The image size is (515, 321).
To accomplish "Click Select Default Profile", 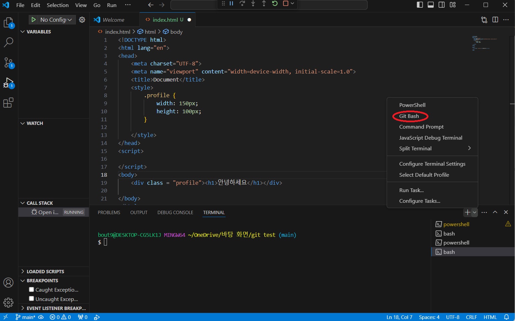I will point(432,175).
